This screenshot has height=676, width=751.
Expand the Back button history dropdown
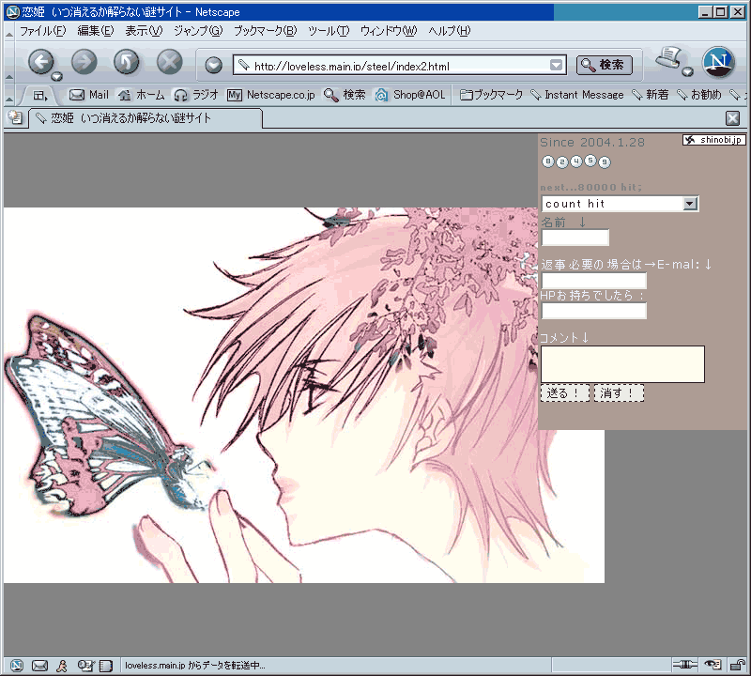(57, 76)
